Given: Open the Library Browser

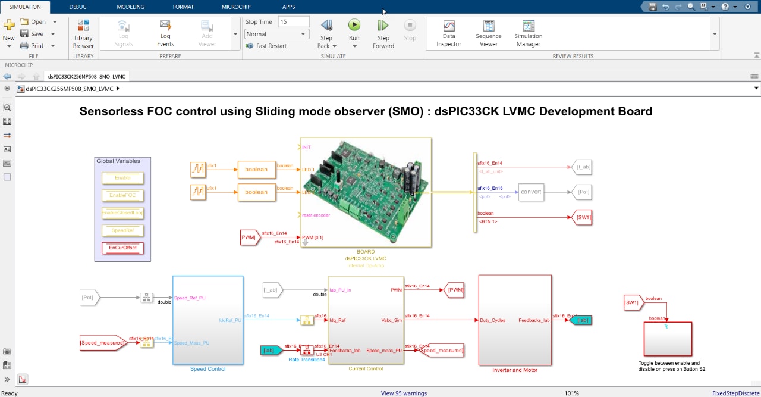Looking at the screenshot, I should (83, 33).
